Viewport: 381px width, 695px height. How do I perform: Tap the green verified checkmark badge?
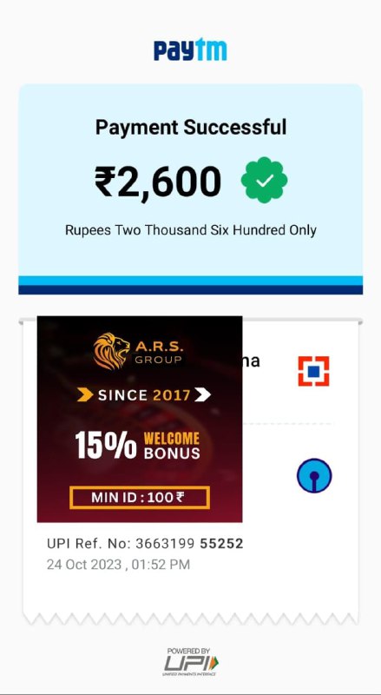click(264, 180)
